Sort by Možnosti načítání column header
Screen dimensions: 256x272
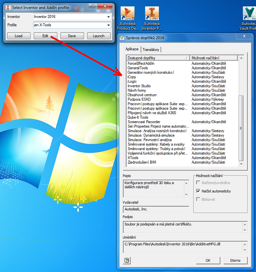[213, 58]
